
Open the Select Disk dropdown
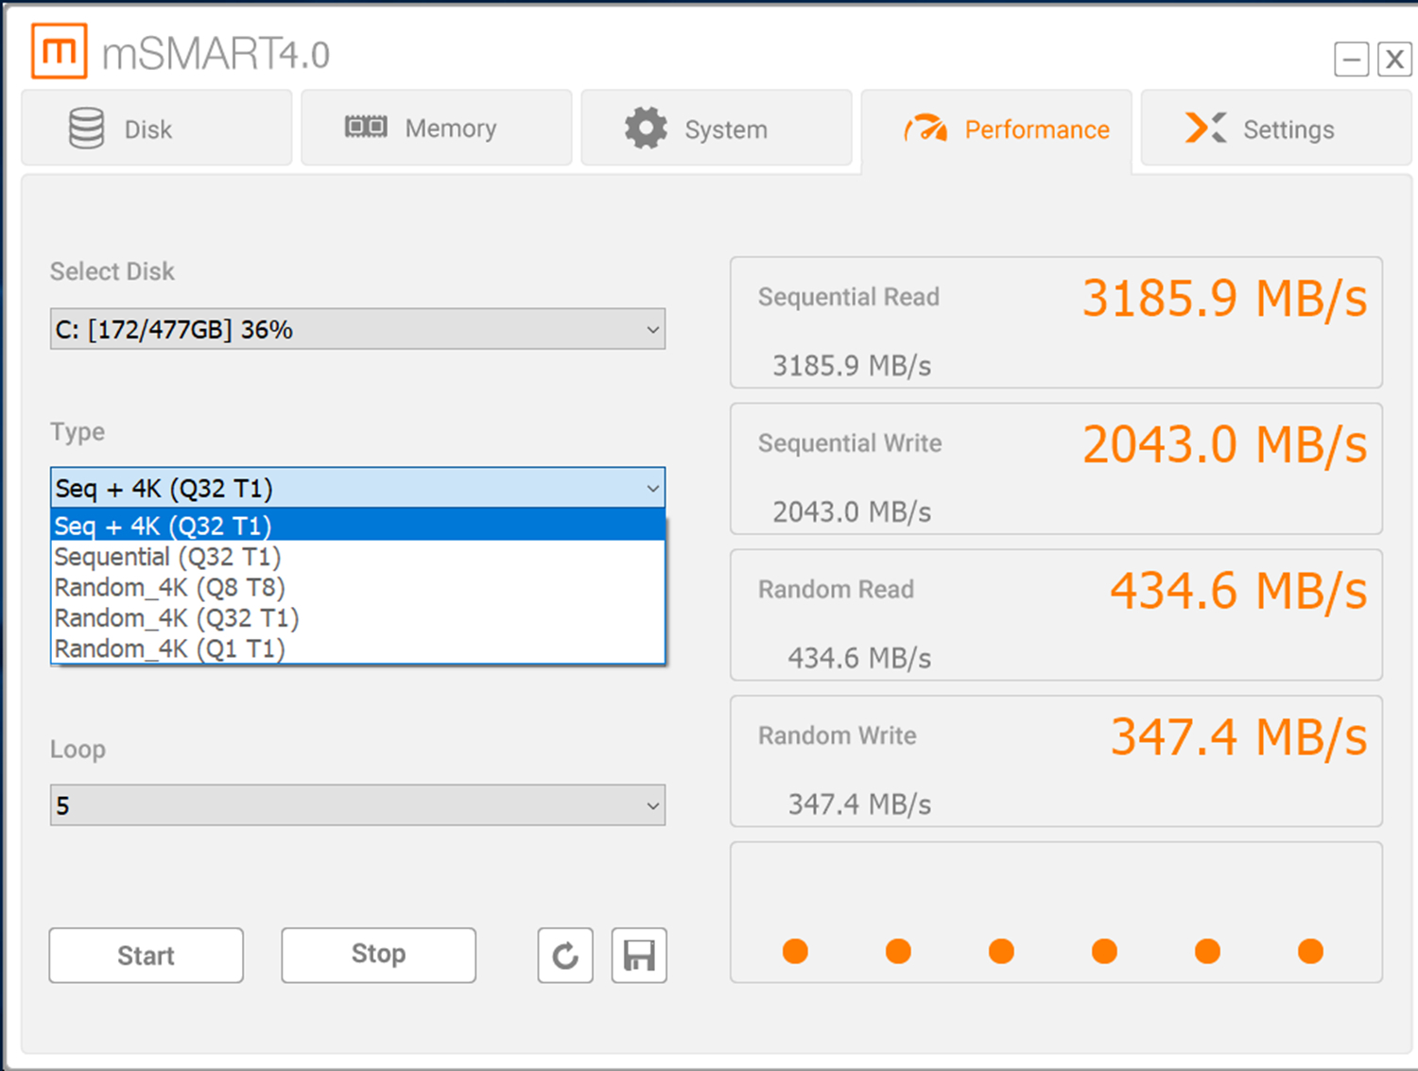tap(357, 329)
